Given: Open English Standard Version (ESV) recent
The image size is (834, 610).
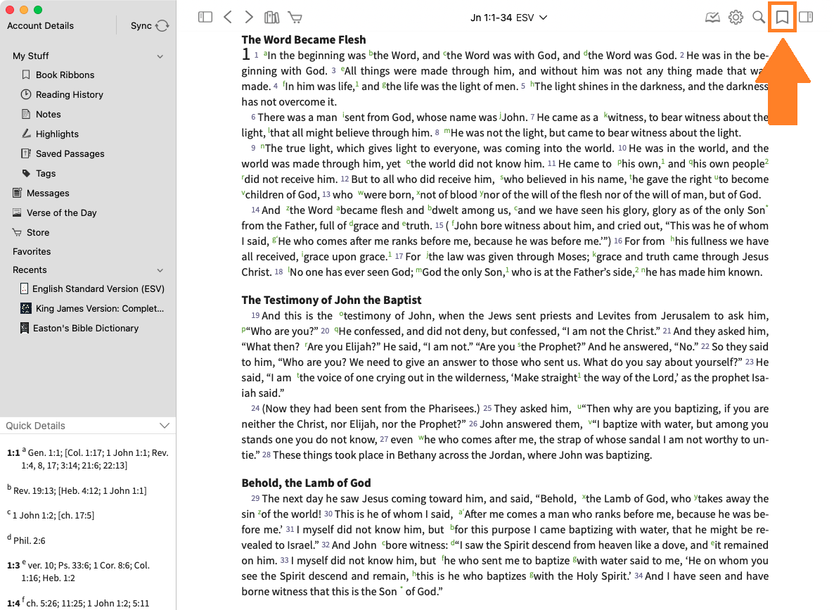Looking at the screenshot, I should (x=98, y=288).
